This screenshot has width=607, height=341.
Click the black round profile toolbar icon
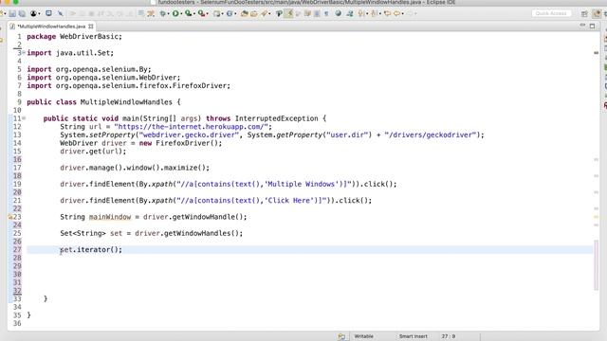tap(33, 13)
